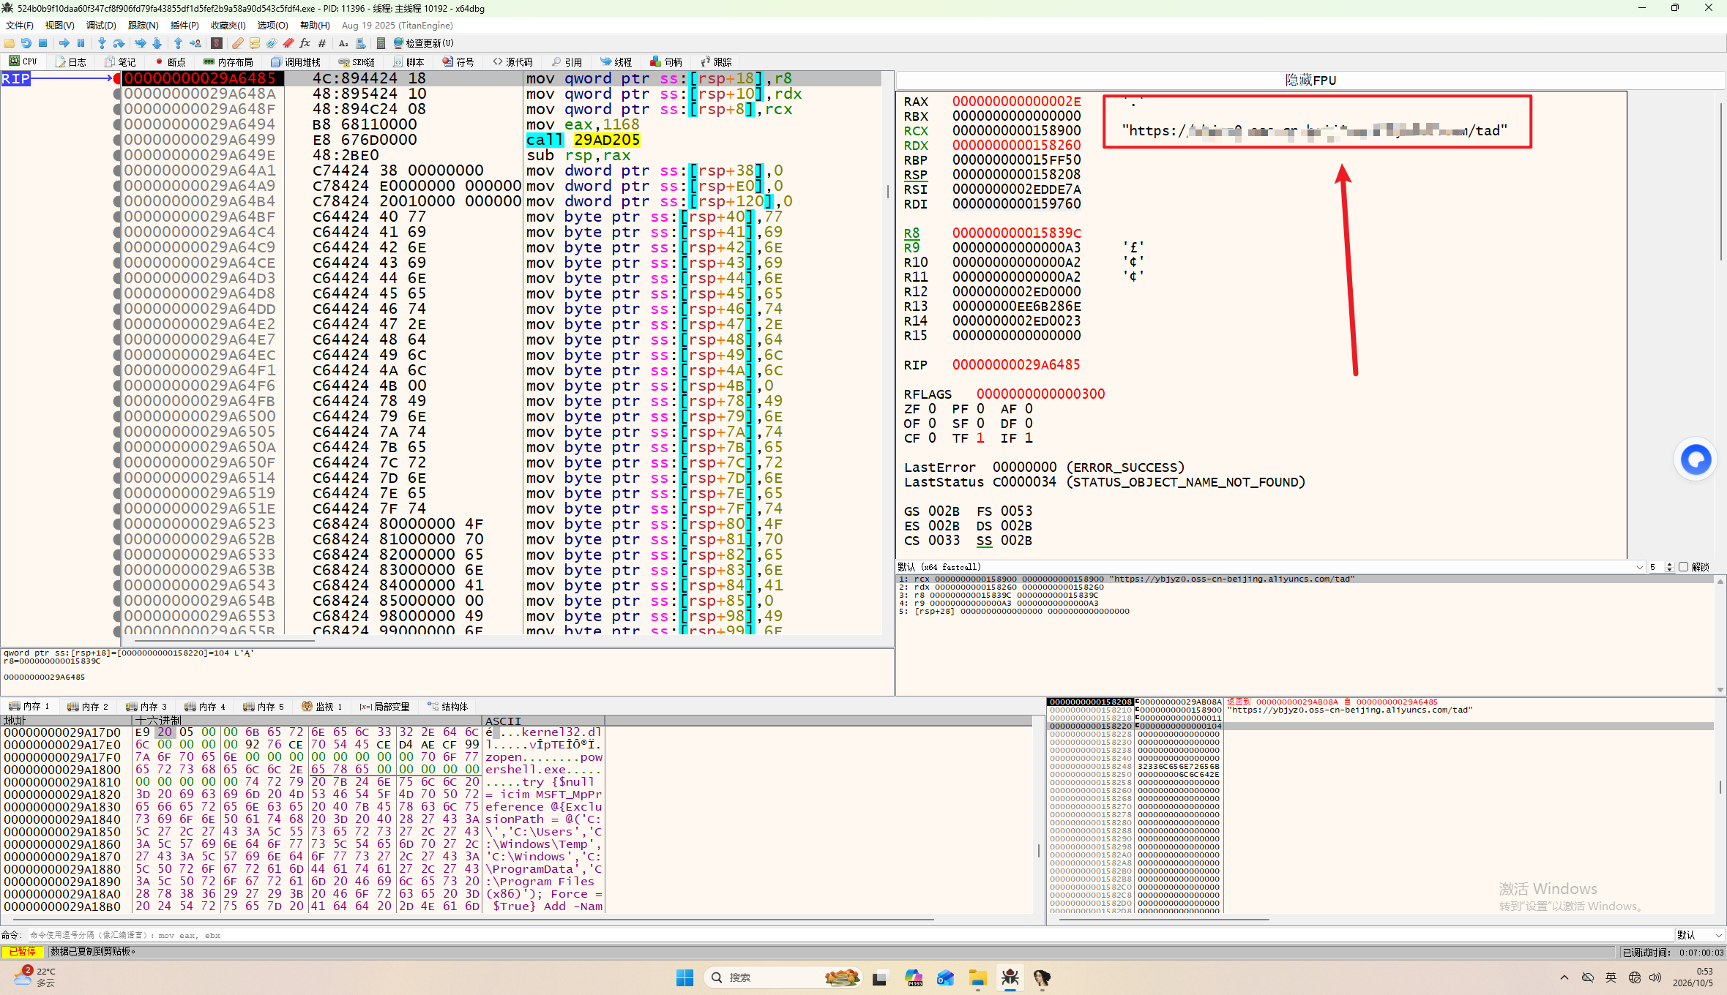This screenshot has width=1727, height=995.
Task: Focus the command input field
Action: (849, 935)
